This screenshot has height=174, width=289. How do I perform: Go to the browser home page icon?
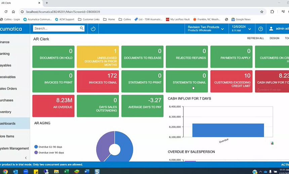(x=13, y=12)
